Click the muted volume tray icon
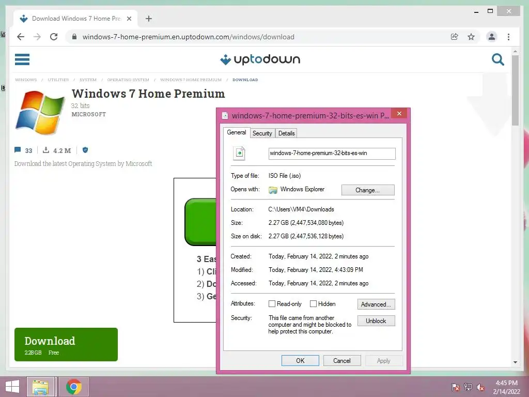Viewport: 529px width, 397px height. point(480,387)
